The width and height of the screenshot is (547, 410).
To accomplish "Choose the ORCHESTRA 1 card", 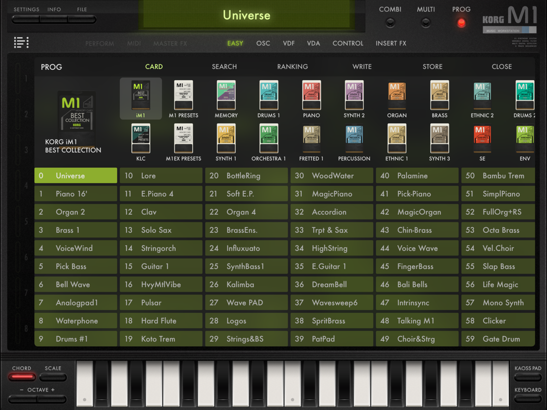I will [269, 140].
